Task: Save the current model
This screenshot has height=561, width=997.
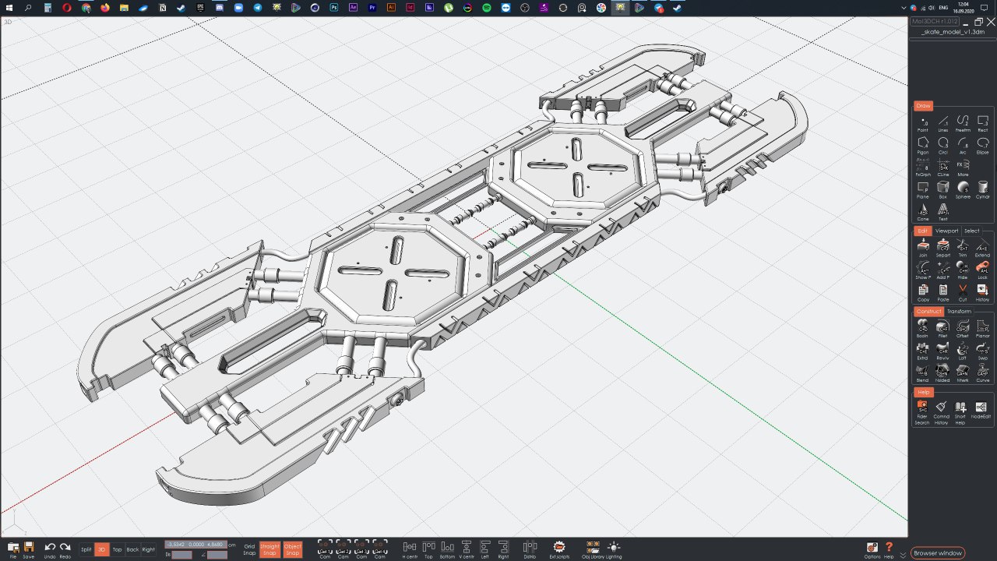Action: pos(29,550)
